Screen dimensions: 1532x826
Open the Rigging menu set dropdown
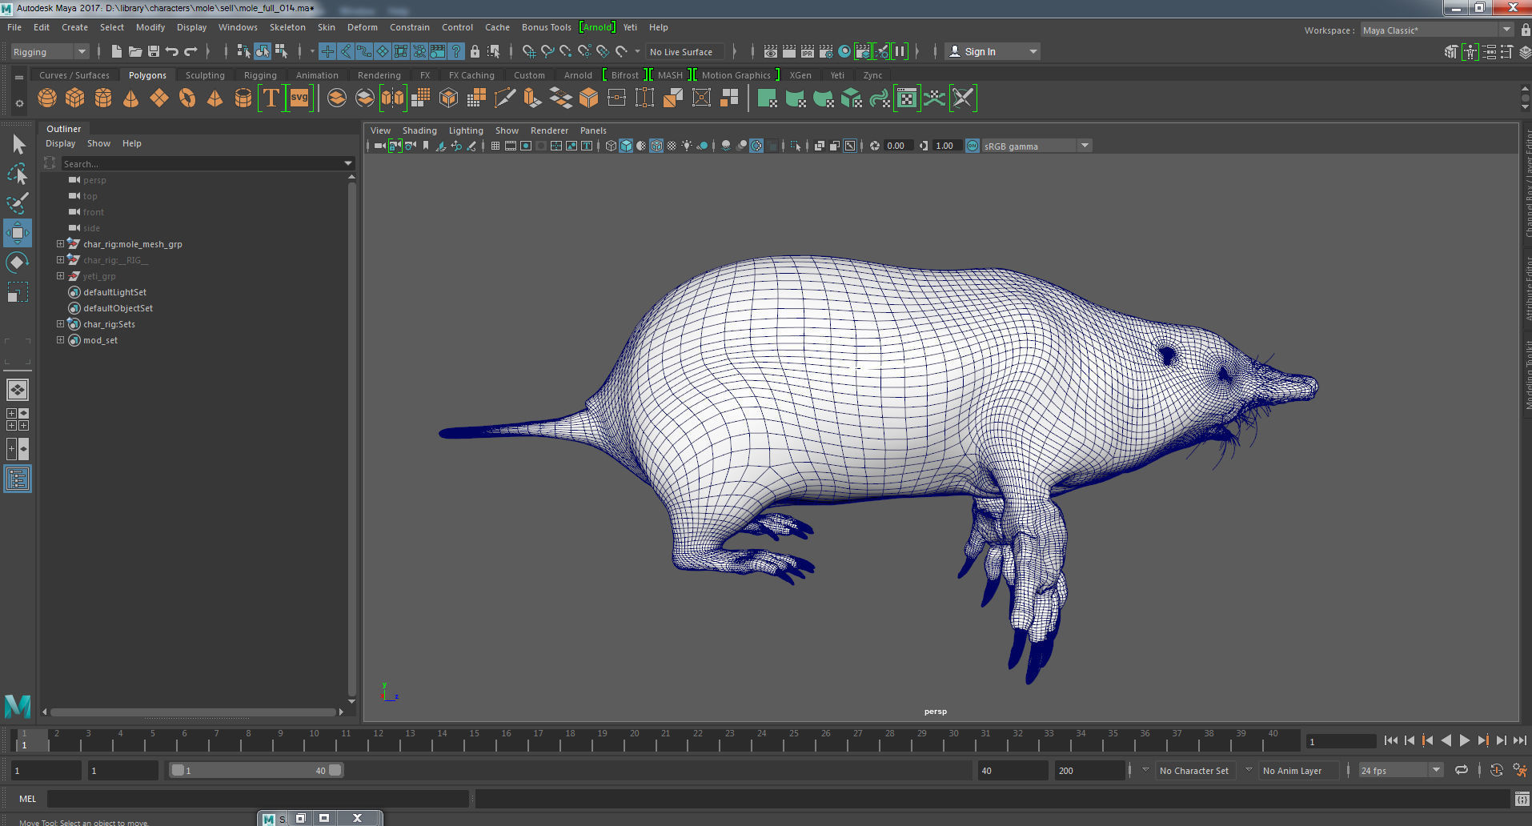pyautogui.click(x=50, y=51)
